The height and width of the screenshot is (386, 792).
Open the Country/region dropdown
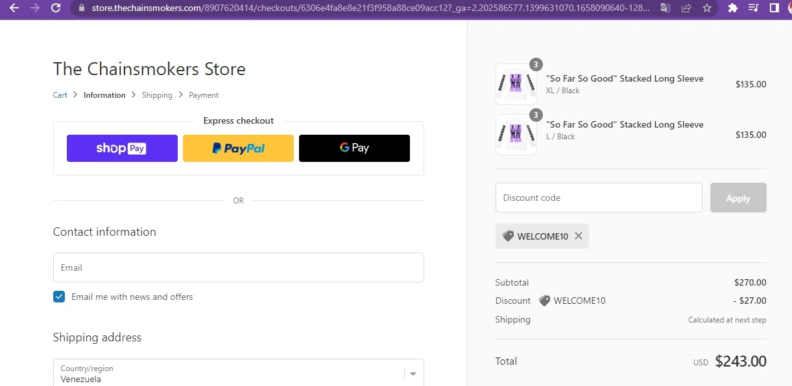point(238,374)
